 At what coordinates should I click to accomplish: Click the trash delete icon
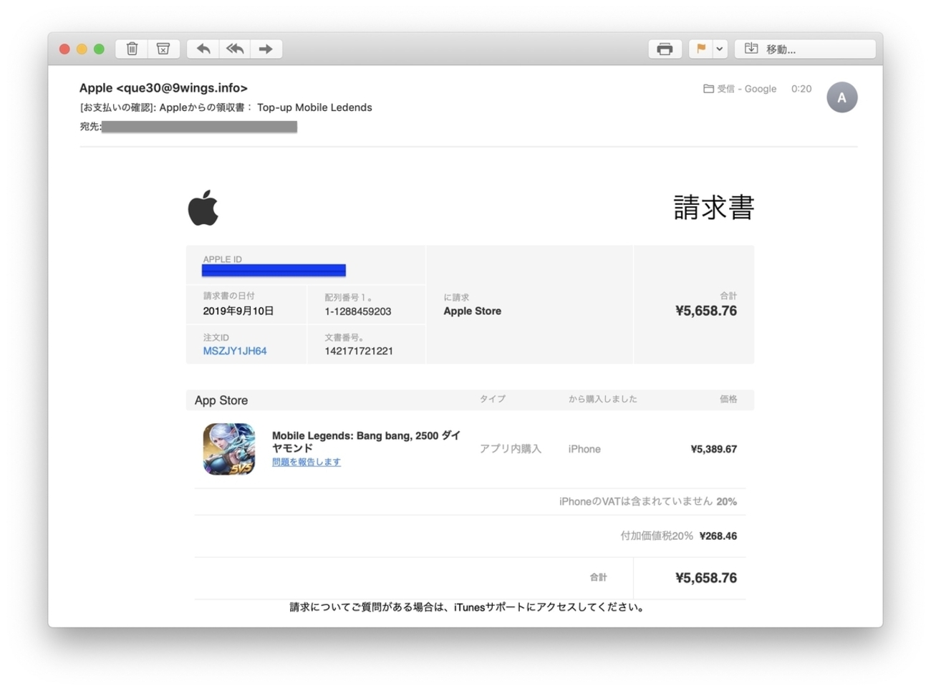[x=132, y=49]
